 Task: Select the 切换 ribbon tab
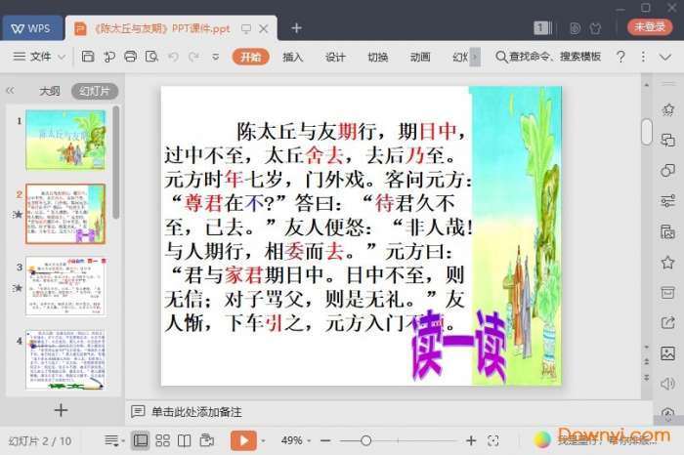click(x=377, y=57)
